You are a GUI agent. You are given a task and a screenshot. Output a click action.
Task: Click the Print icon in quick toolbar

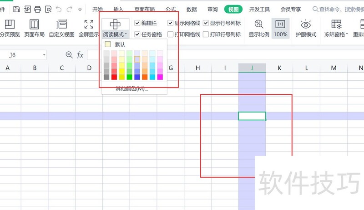click(38, 9)
